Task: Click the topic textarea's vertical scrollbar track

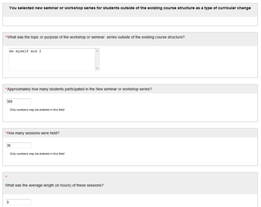Action: [97, 60]
